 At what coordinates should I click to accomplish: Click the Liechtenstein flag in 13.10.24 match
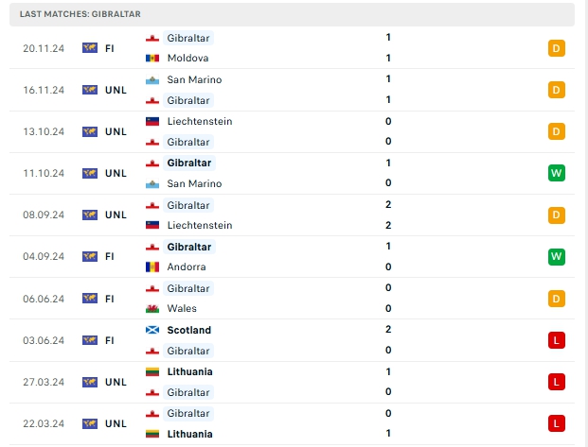(x=152, y=121)
